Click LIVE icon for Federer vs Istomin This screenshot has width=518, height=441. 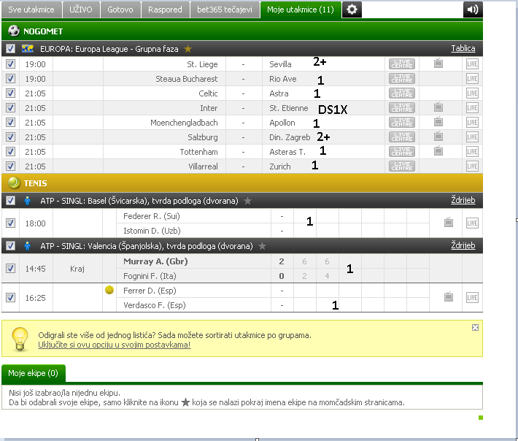point(472,223)
